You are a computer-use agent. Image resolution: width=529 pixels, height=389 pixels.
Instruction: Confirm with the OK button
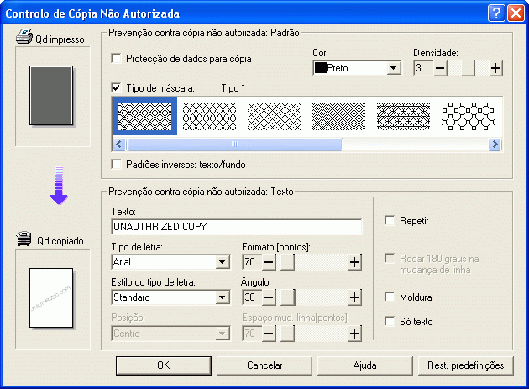pos(164,365)
